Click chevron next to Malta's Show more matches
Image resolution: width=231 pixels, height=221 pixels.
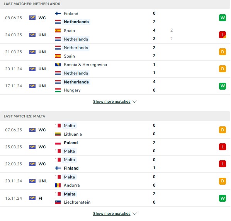134,214
